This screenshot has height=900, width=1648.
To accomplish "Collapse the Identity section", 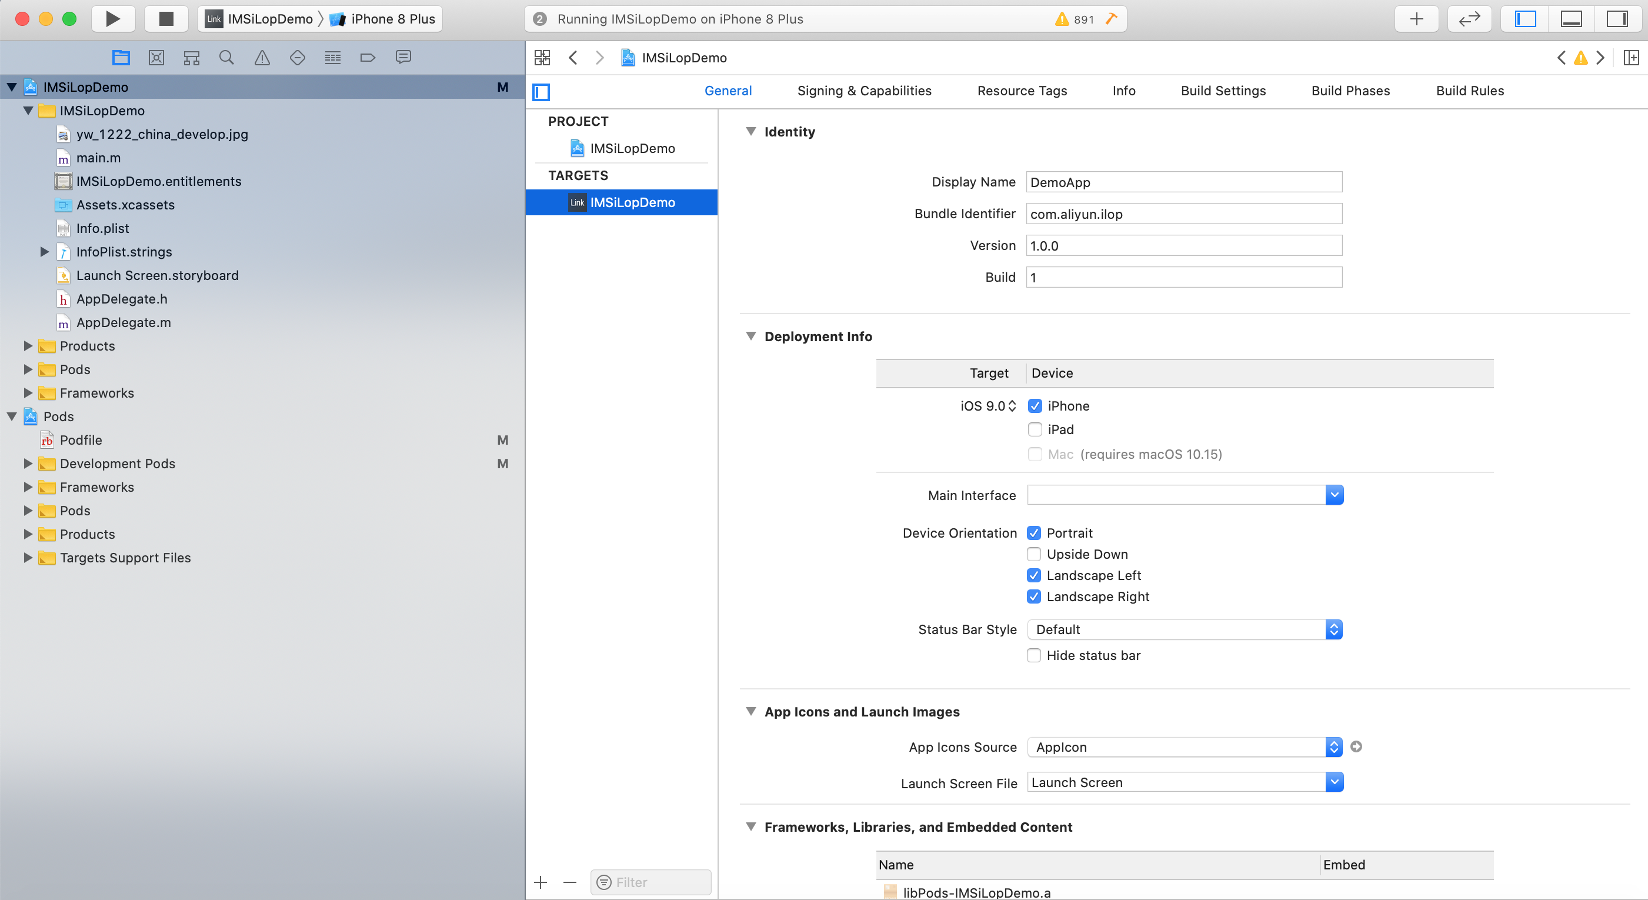I will (751, 131).
